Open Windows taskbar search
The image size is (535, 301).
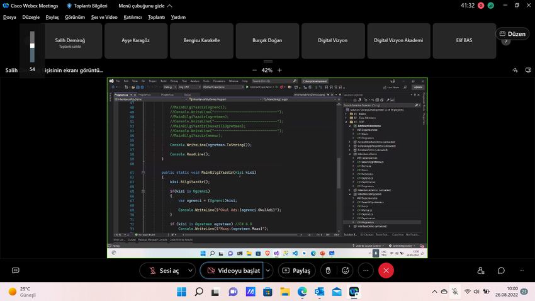click(x=198, y=292)
